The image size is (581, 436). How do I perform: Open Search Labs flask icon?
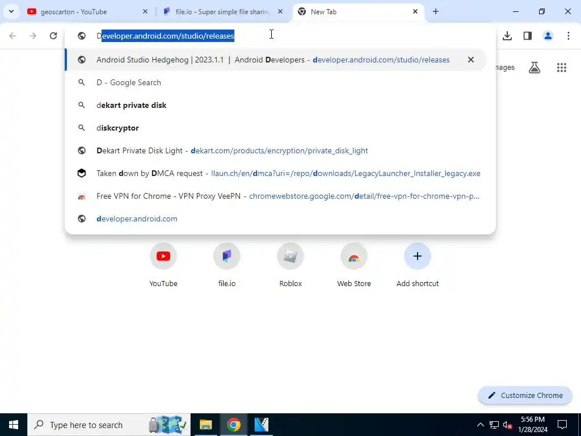(x=534, y=68)
